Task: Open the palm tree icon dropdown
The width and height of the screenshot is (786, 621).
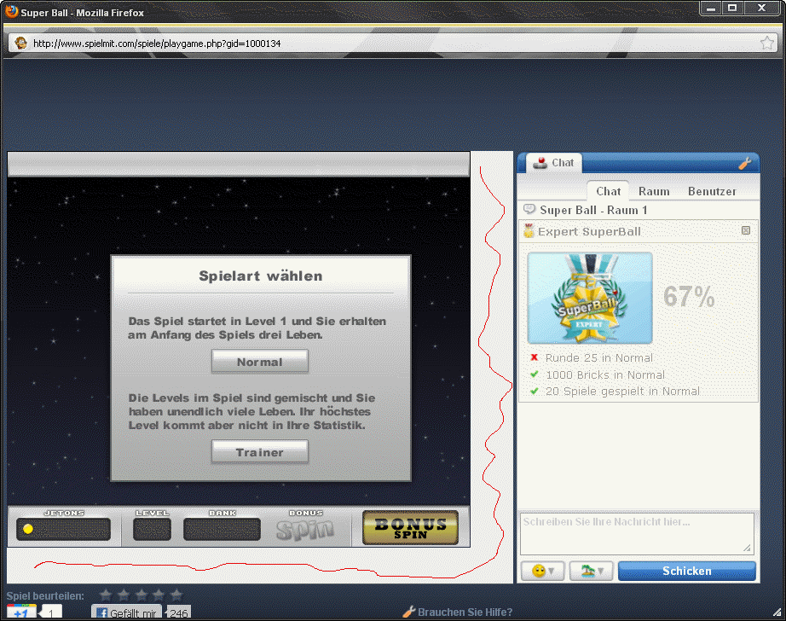Action: tap(592, 571)
